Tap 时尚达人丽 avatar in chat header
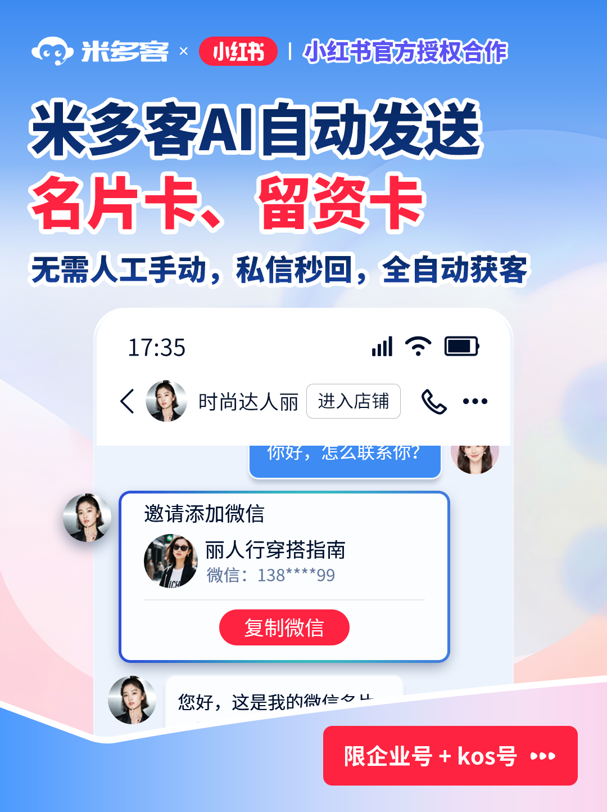The height and width of the screenshot is (812, 607). (x=166, y=401)
